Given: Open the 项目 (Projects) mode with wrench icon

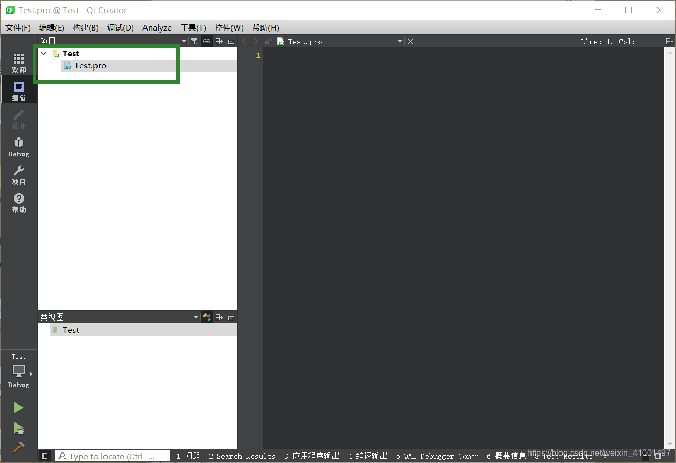Looking at the screenshot, I should point(19,174).
